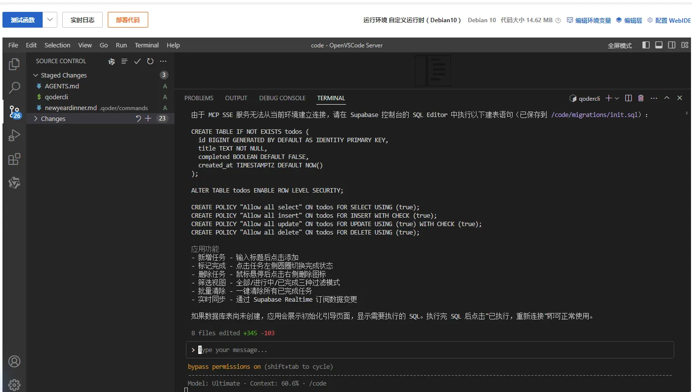Open the 测试函数 dropdown

pyautogui.click(x=49, y=20)
